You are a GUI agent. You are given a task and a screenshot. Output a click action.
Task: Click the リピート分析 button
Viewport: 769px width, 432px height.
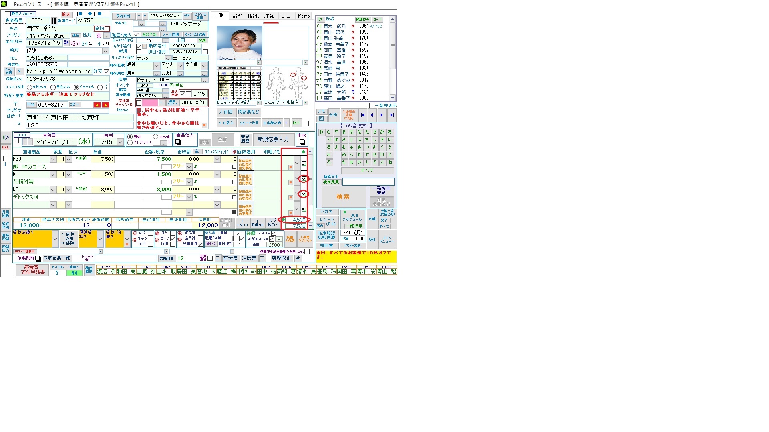click(x=249, y=123)
